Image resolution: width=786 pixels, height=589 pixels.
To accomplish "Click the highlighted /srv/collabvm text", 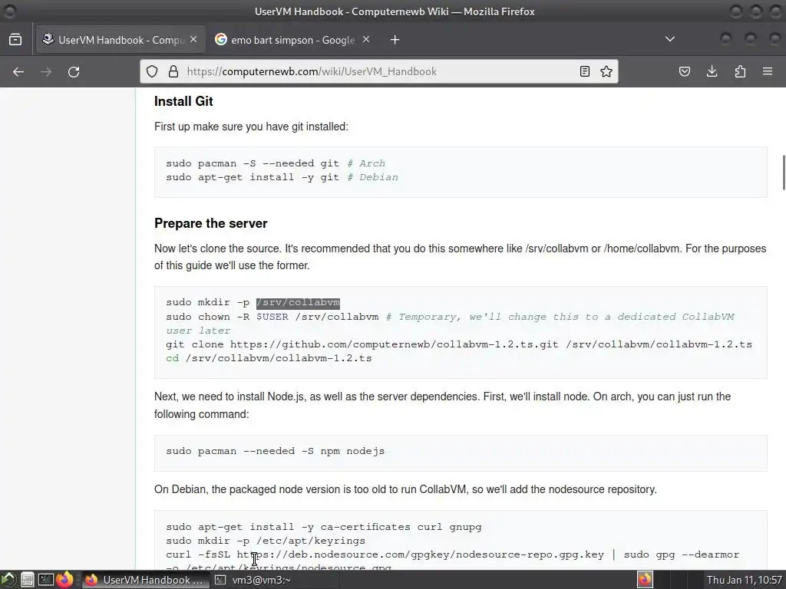I will [298, 302].
